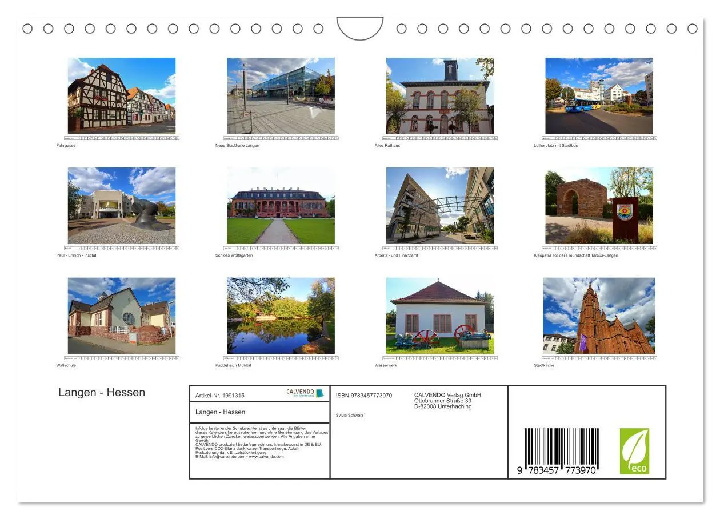The height and width of the screenshot is (519, 720).
Task: Click 'Langen - Hessen' inside the info box
Action: point(220,412)
